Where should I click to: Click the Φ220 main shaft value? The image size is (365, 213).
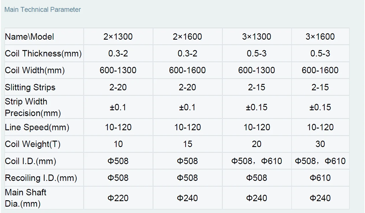[x=118, y=198]
